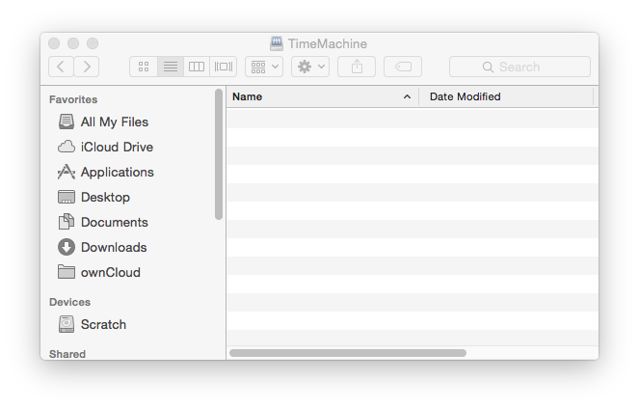
Task: Open Applications label in the sidebar
Action: click(117, 173)
